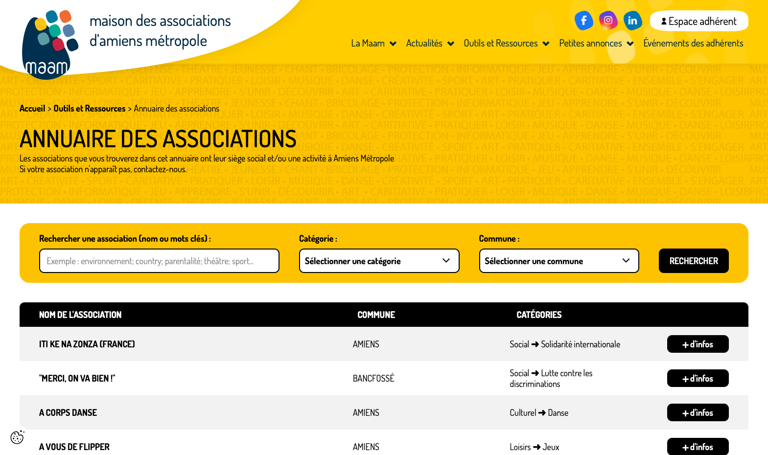Click the Espace adhérent button
Image resolution: width=768 pixels, height=455 pixels.
[x=698, y=21]
